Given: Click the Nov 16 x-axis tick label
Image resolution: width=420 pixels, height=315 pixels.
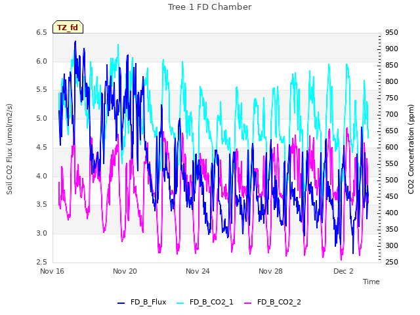Looking at the screenshot, I should tap(52, 271).
